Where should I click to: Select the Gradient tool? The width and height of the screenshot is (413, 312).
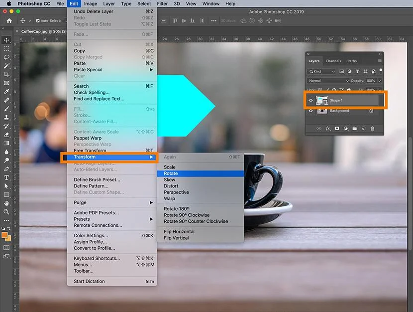point(6,143)
